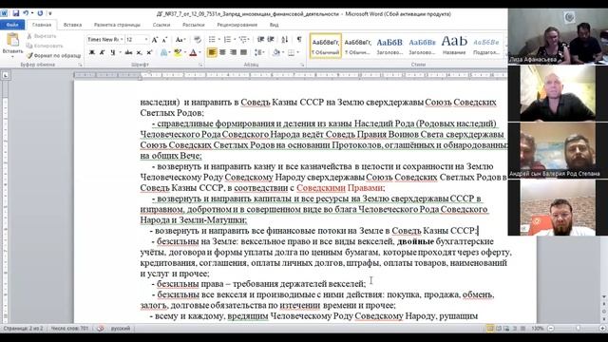
Task: Click the spelling check status icon
Action: (x=101, y=329)
